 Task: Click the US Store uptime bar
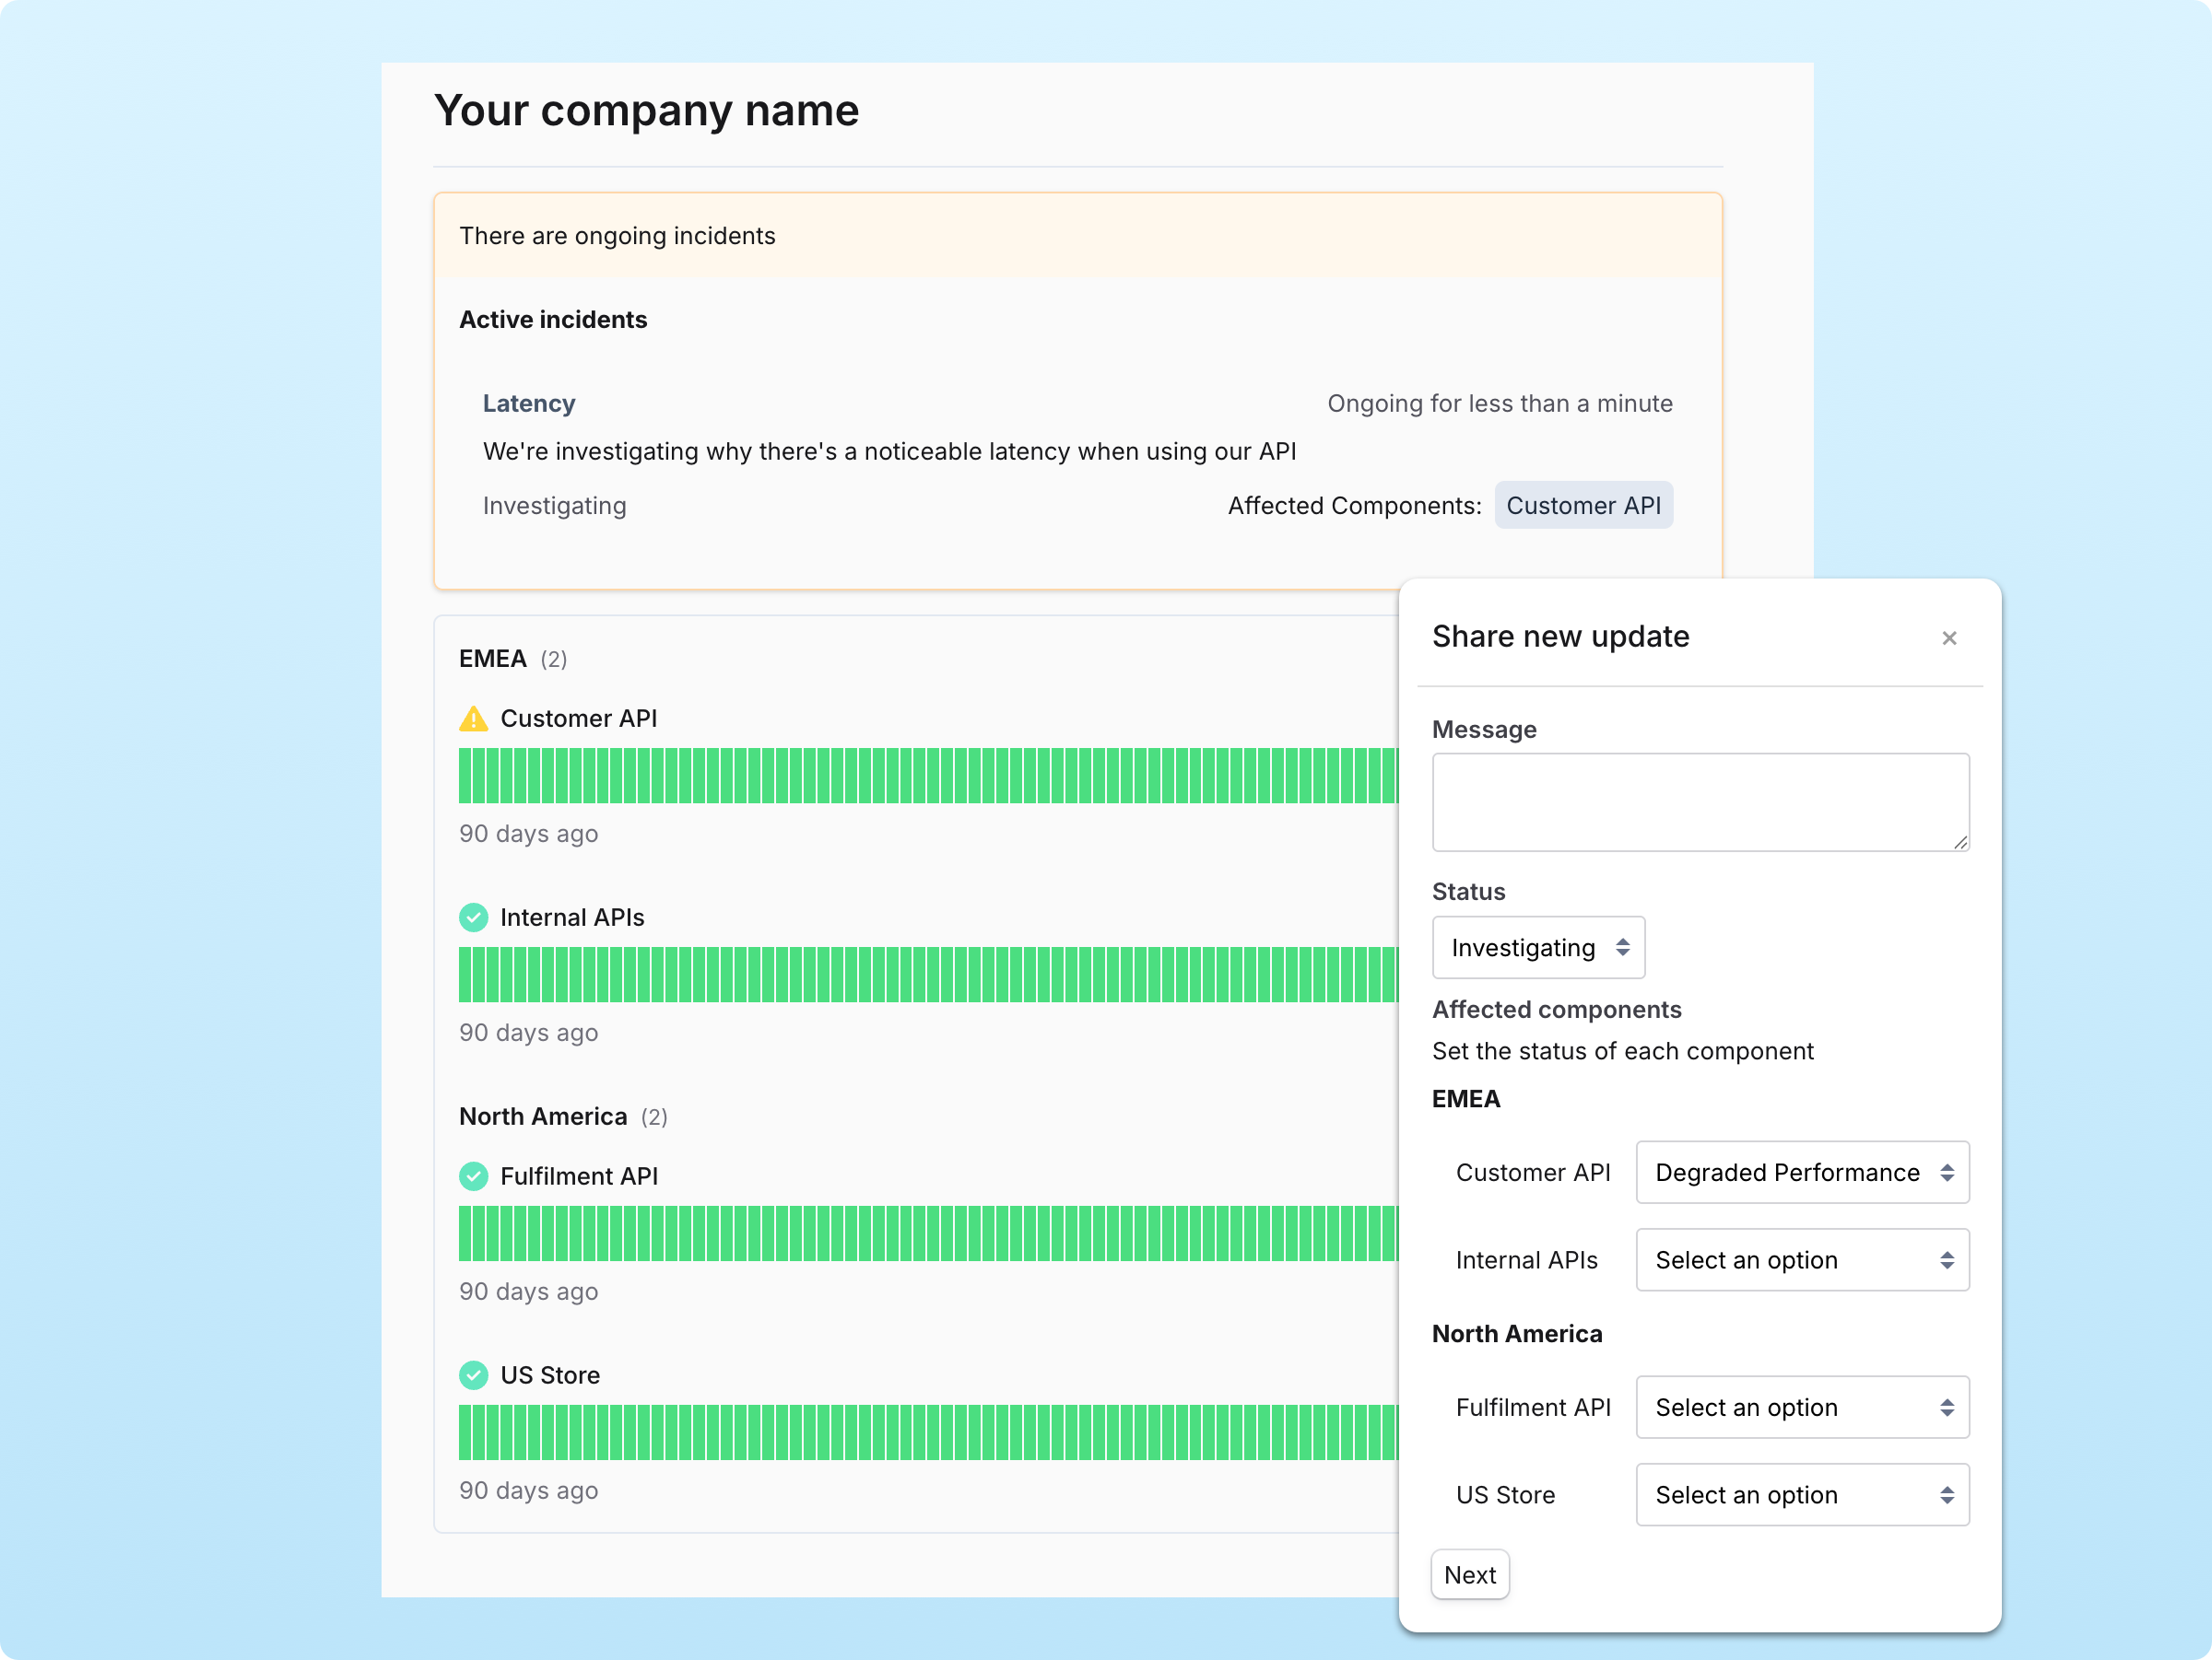pos(927,1432)
